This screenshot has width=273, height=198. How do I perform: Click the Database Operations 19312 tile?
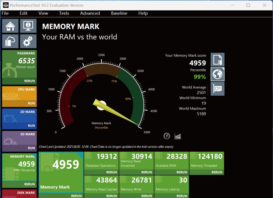[101, 161]
